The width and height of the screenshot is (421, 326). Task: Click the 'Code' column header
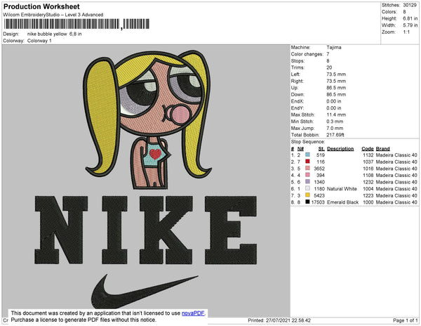pos(367,149)
